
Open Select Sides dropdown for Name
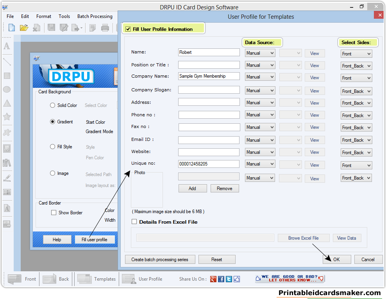click(356, 53)
